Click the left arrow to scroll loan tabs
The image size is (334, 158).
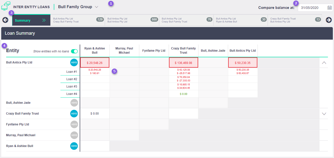(x=5, y=20)
